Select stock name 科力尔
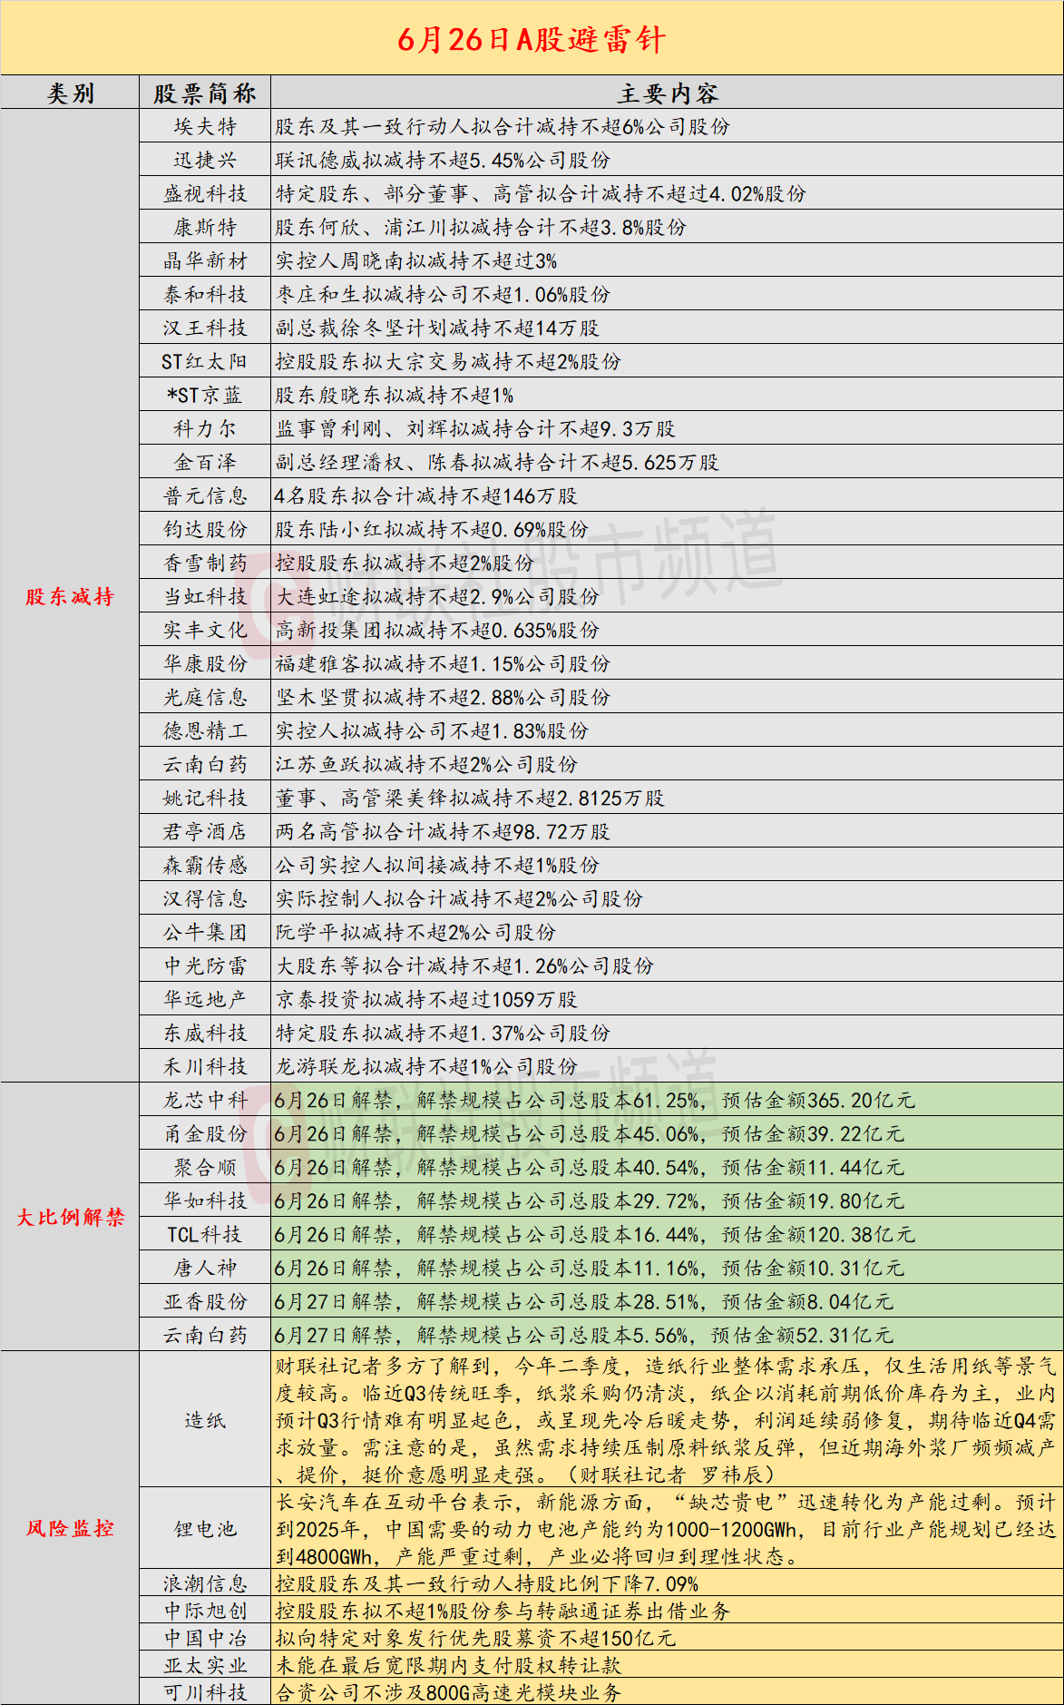This screenshot has width=1064, height=1705. coord(205,428)
